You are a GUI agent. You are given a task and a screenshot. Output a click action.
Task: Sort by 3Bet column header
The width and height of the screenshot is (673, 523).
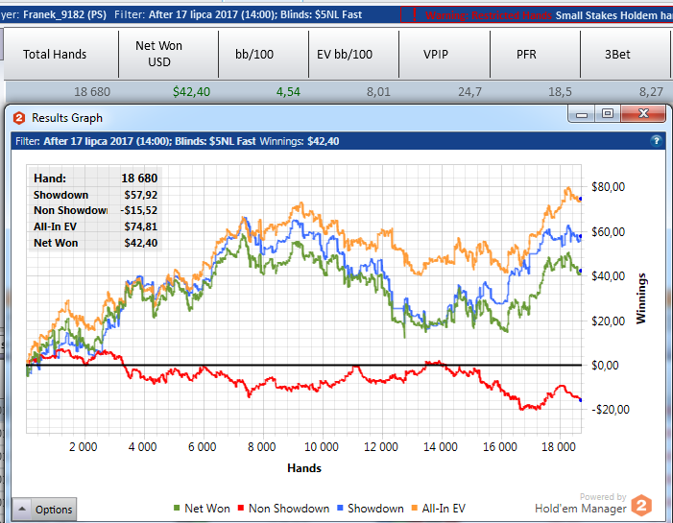(x=625, y=54)
